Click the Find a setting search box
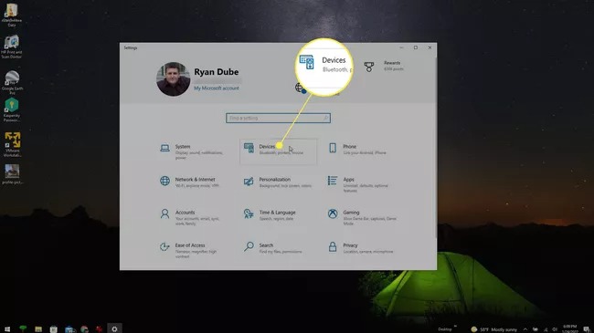594x333 pixels. 278,118
